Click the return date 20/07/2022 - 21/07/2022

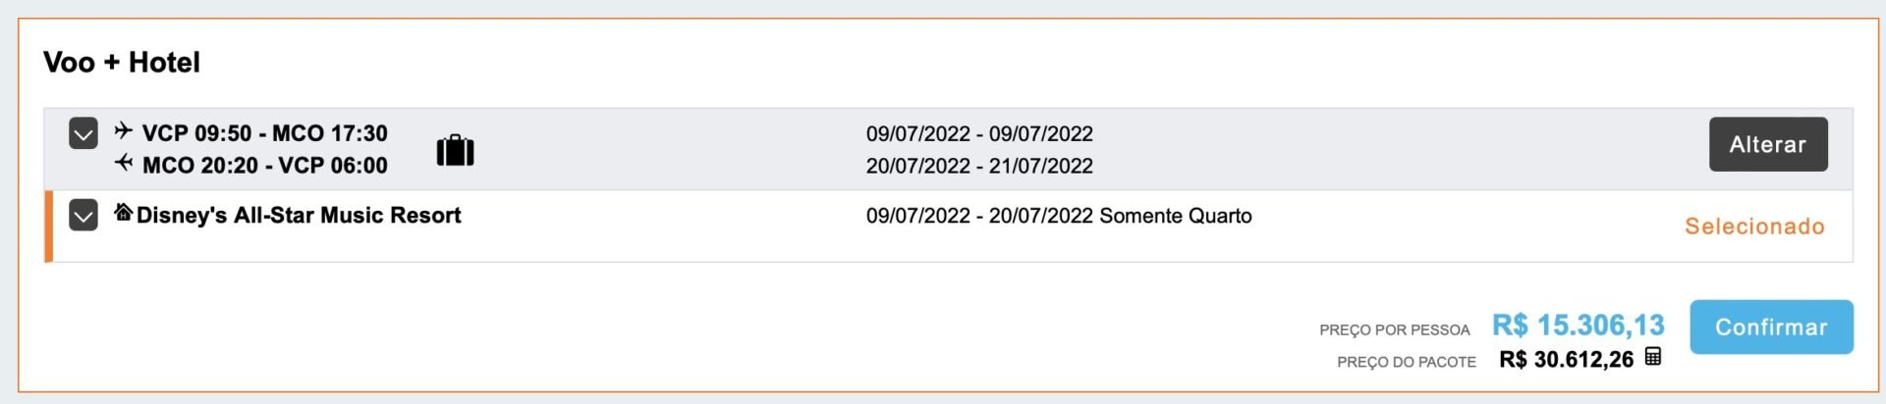pos(979,166)
